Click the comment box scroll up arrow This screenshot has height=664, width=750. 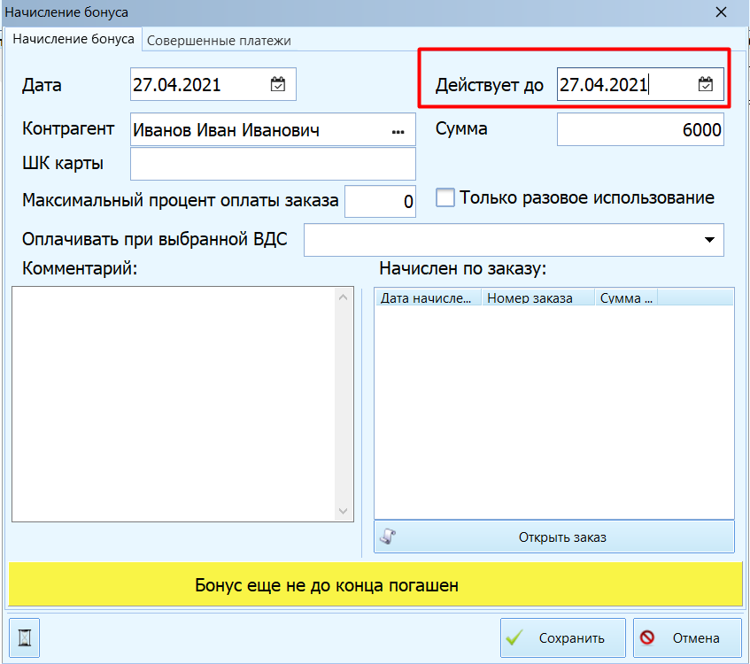[x=343, y=297]
